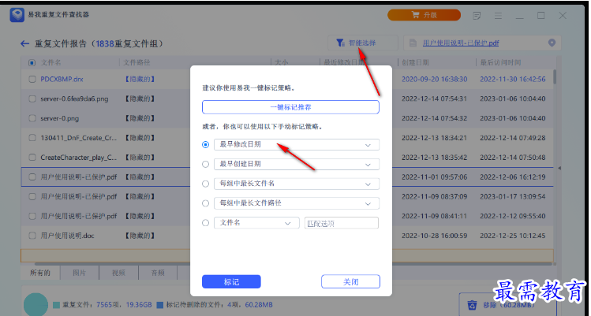591x316 pixels.
Task: Click the 关闭 button in dialog
Action: coord(350,282)
